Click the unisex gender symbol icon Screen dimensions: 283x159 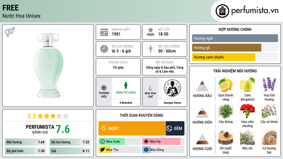tap(10, 32)
